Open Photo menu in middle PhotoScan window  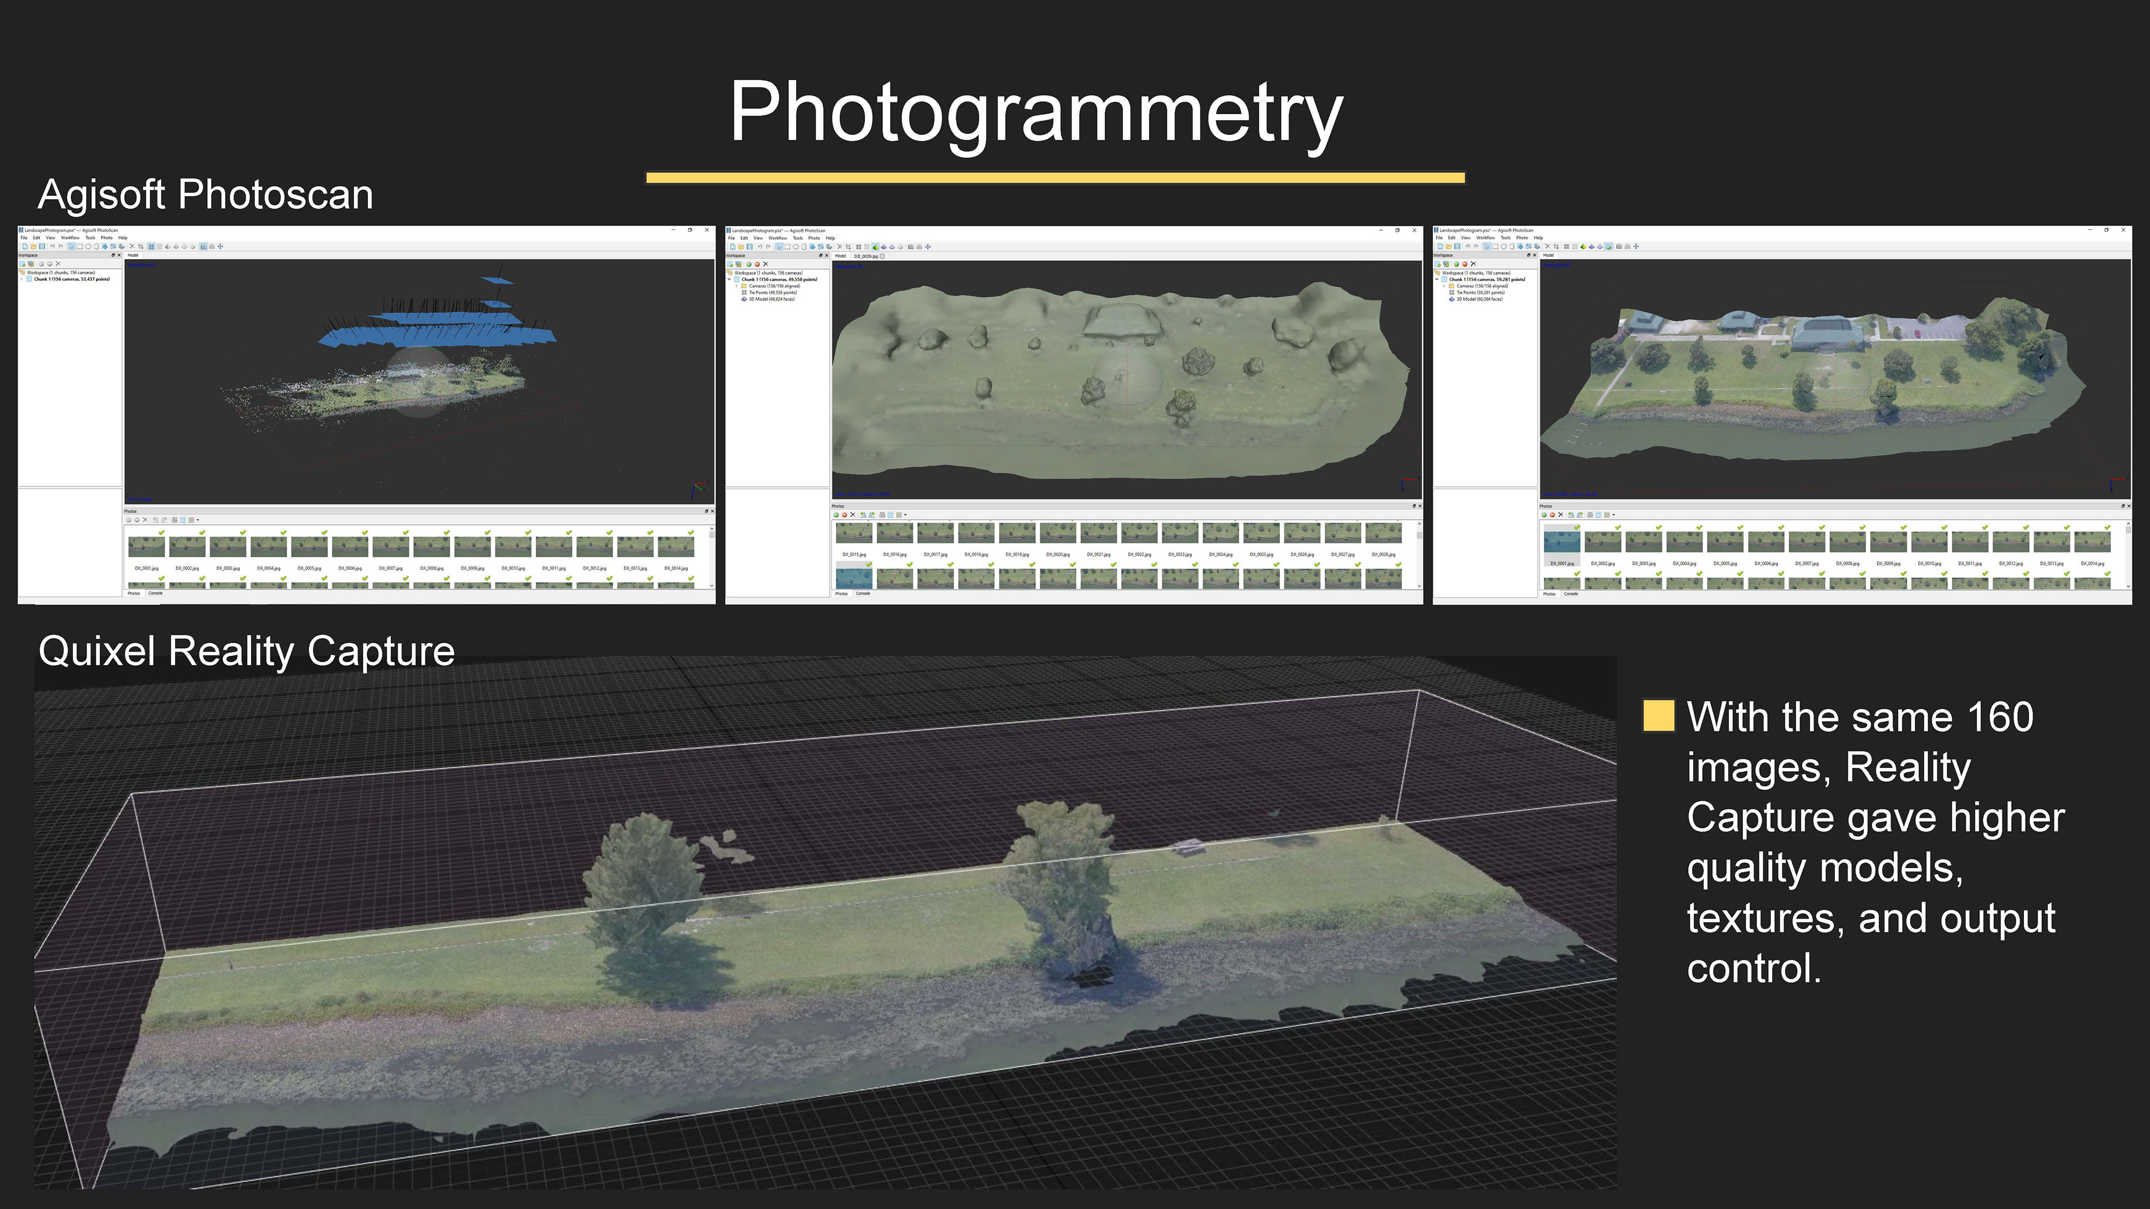coord(815,238)
